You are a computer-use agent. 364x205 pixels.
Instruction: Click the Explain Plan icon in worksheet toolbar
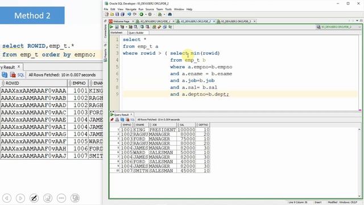point(122,27)
